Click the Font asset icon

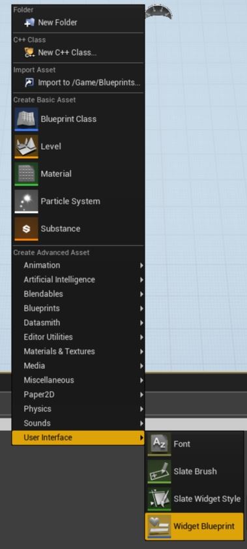pyautogui.click(x=159, y=444)
